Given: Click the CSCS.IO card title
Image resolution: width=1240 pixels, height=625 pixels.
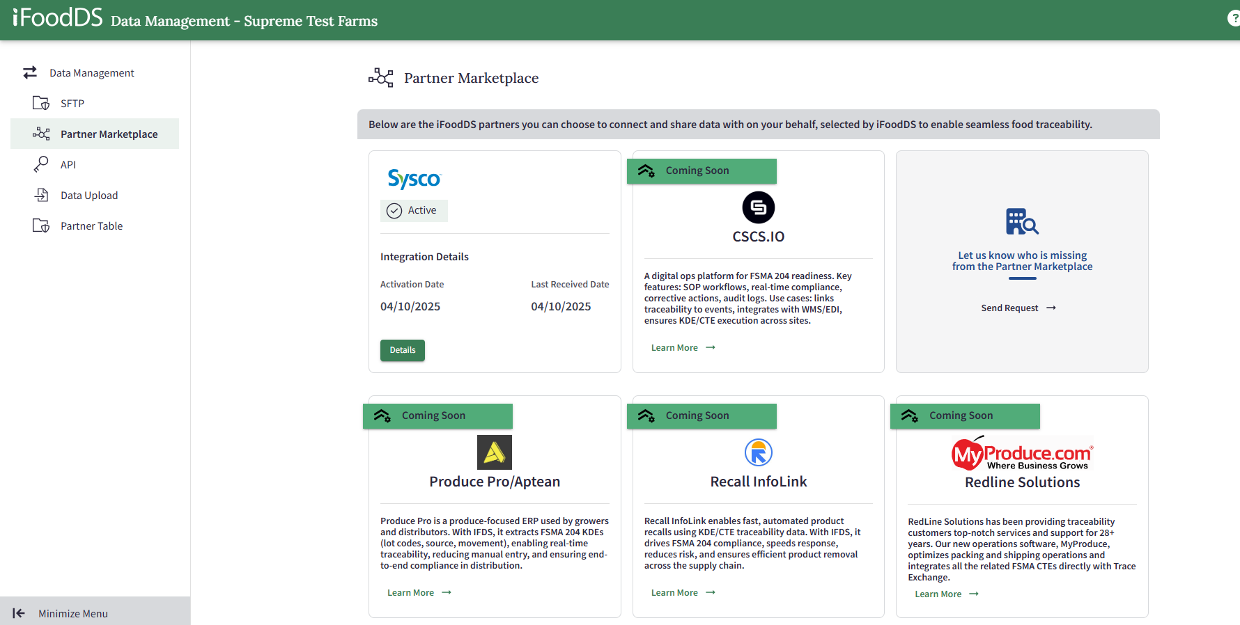Looking at the screenshot, I should coord(759,237).
